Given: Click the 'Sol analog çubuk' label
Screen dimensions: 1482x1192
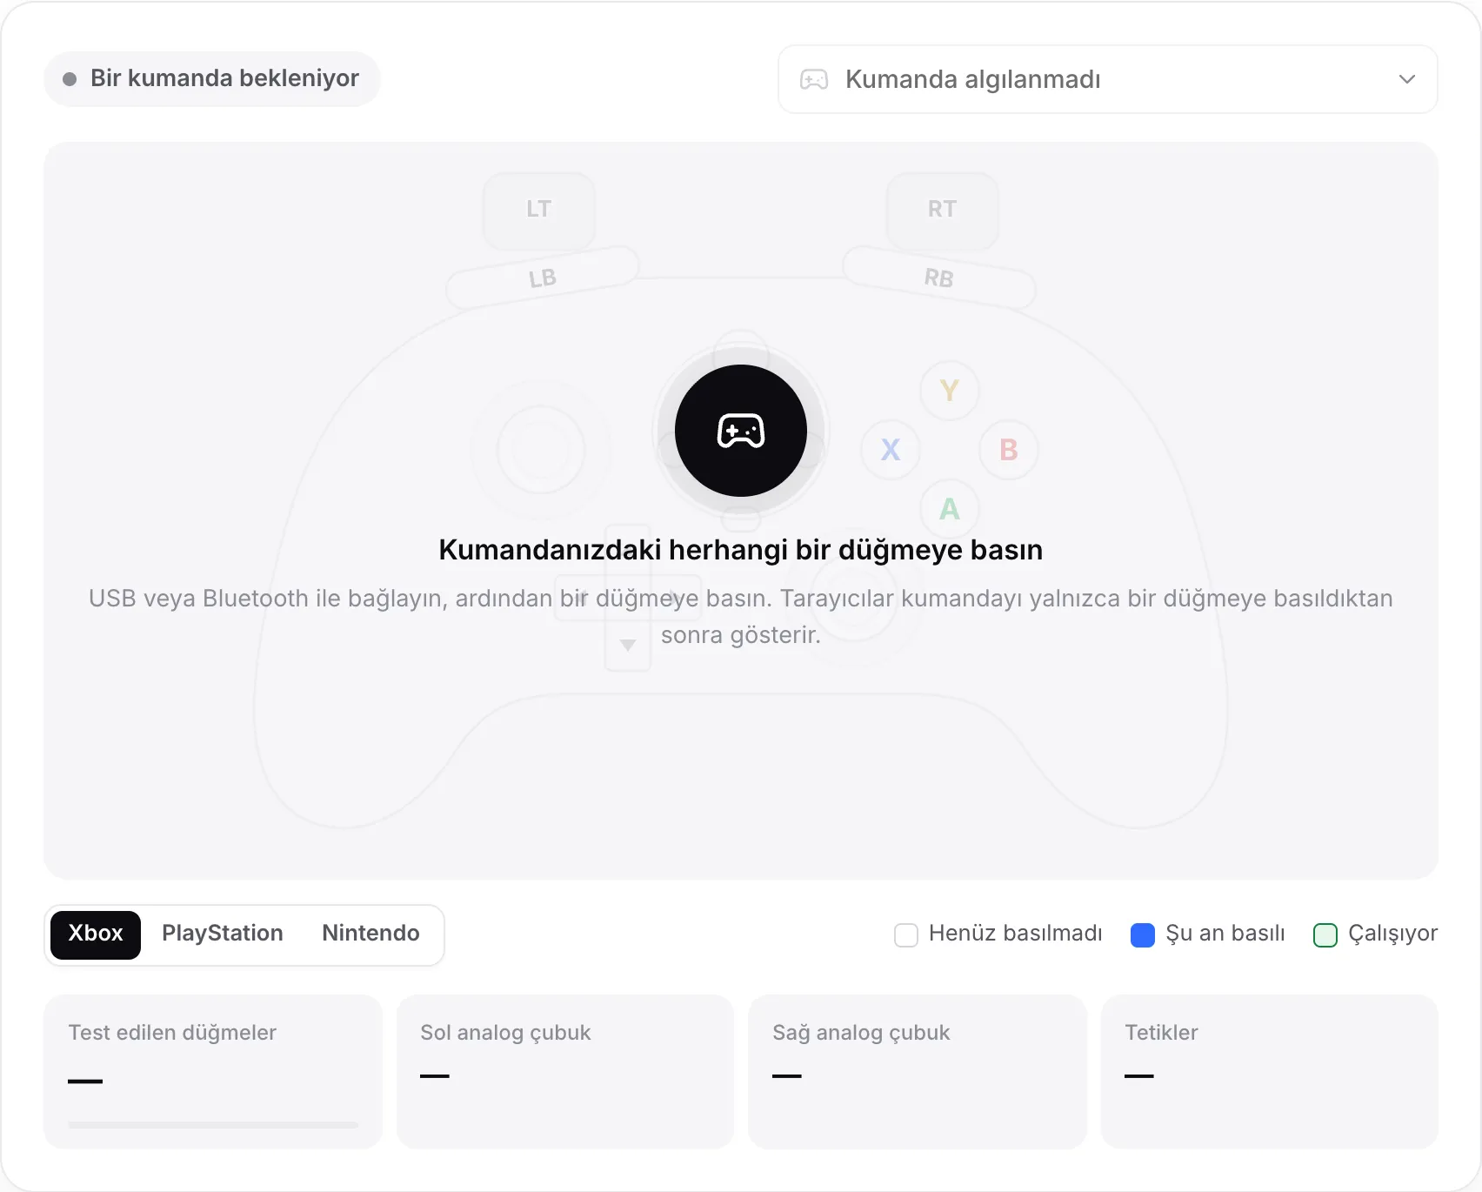Looking at the screenshot, I should tap(505, 1033).
